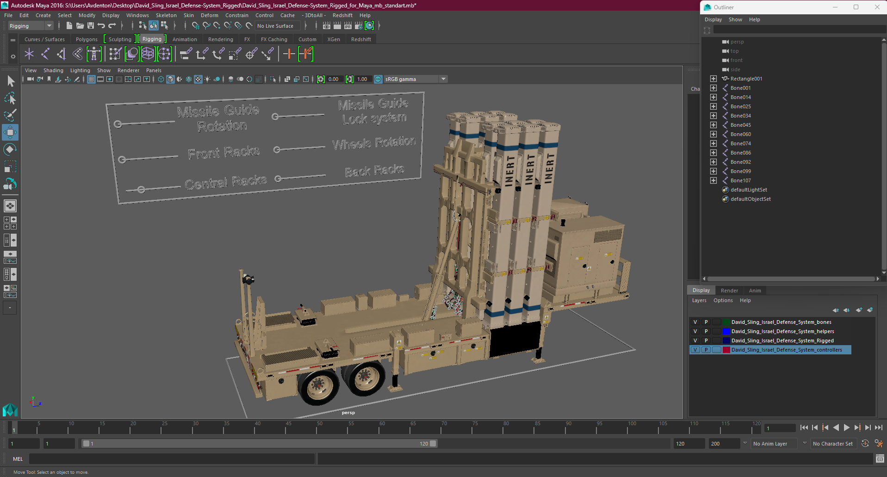Expand the Rectangle001 node in Outliner

[713, 79]
